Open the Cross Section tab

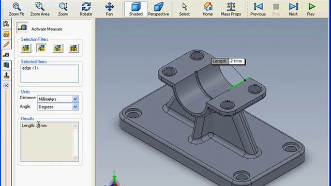[x=6, y=65]
